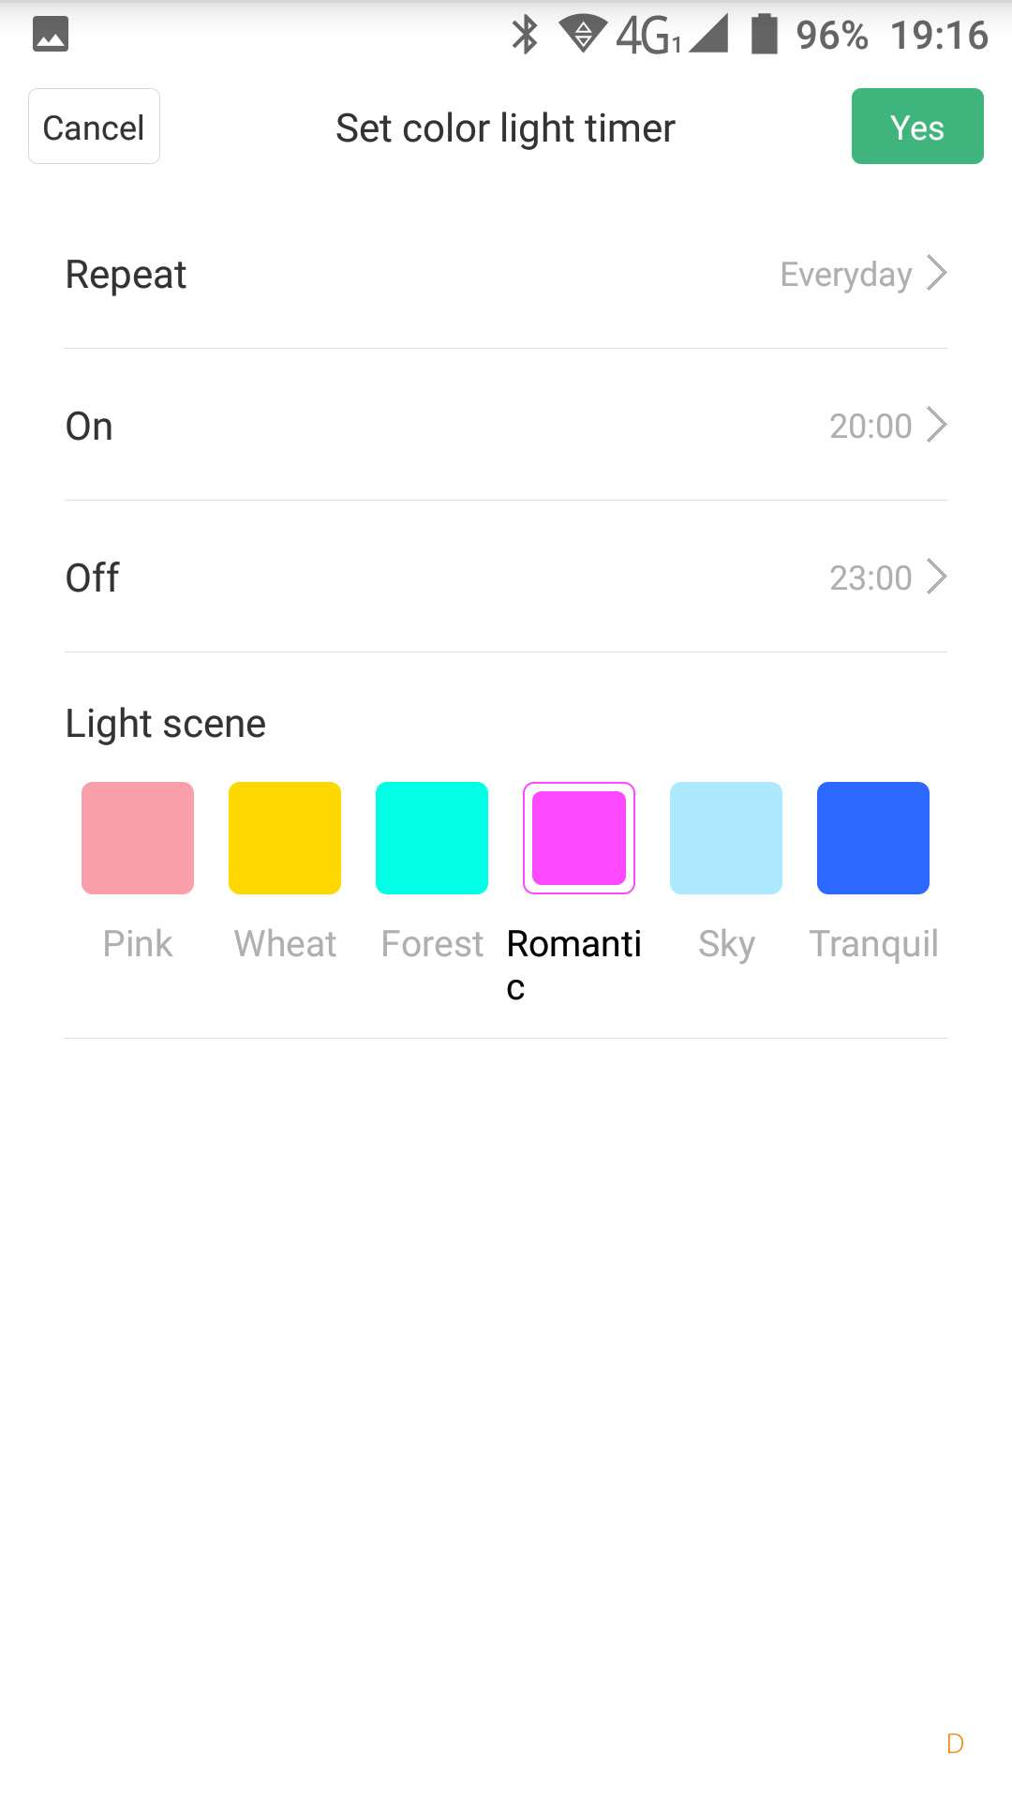Tap the Everyday repeat value
Viewport: 1012px width, 1800px height.
(x=845, y=275)
